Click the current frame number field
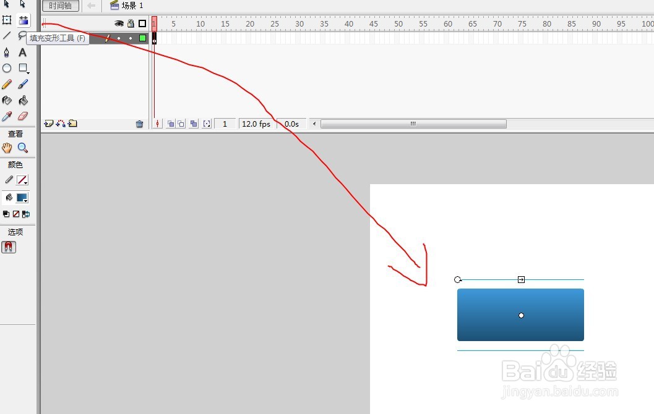Image resolution: width=654 pixels, height=414 pixels. click(x=225, y=124)
